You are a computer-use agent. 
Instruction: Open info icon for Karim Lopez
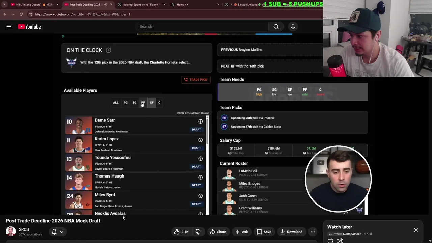(200, 140)
